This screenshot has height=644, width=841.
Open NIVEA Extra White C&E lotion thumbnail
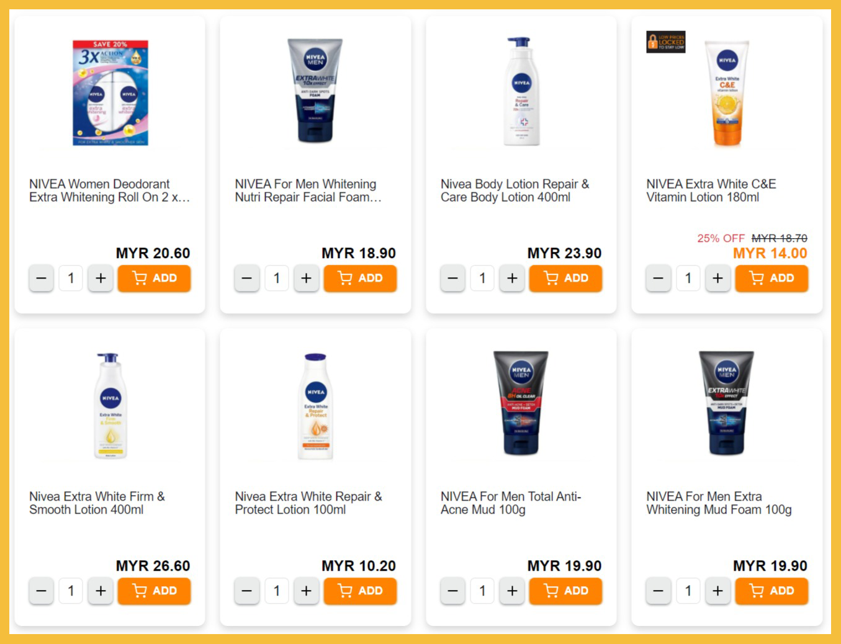click(727, 93)
